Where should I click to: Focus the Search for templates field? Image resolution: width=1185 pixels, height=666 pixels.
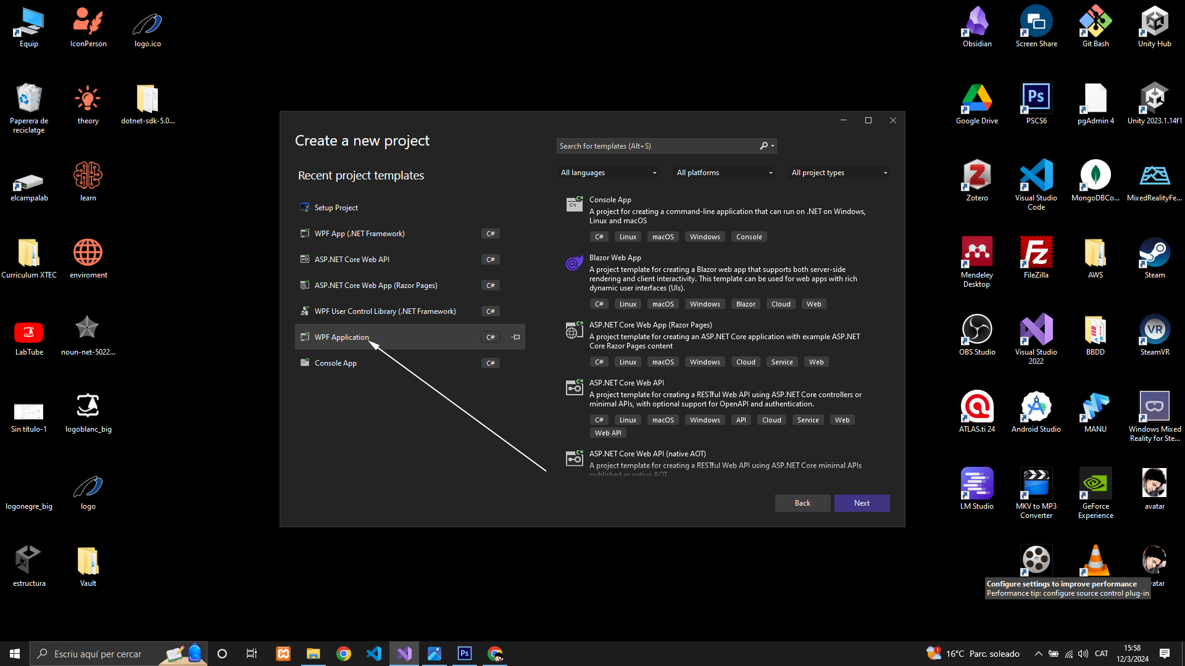[x=654, y=146]
